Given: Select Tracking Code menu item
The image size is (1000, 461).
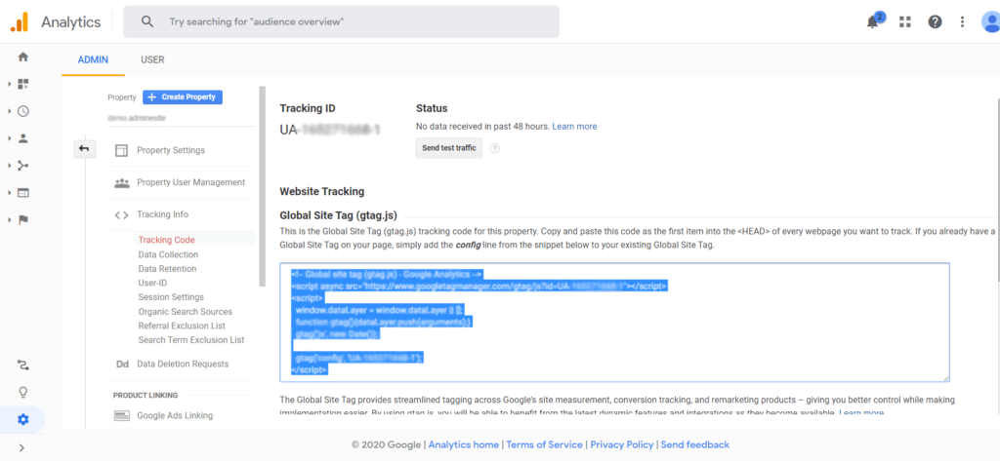Looking at the screenshot, I should [166, 240].
